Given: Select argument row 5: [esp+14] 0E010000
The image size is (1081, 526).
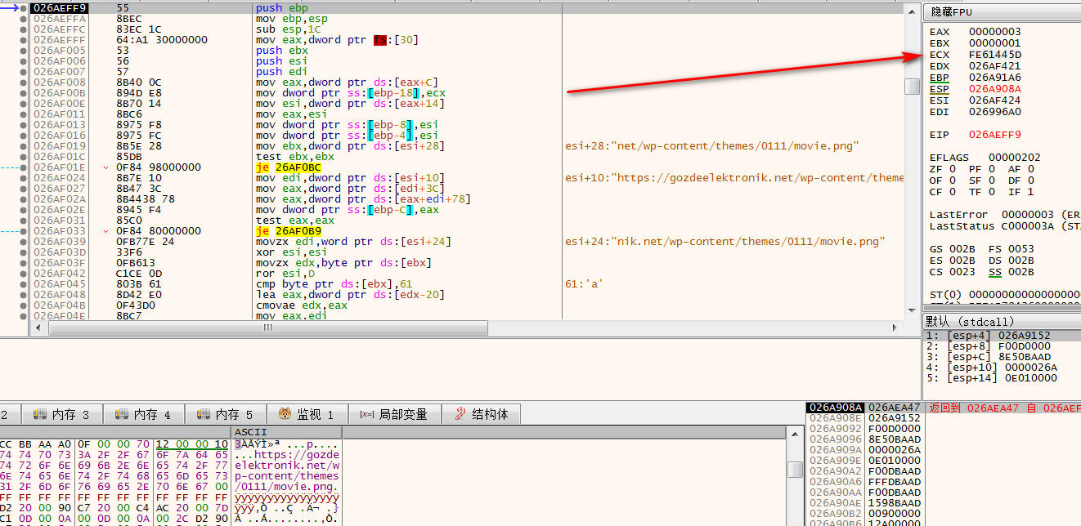Looking at the screenshot, I should [1002, 378].
